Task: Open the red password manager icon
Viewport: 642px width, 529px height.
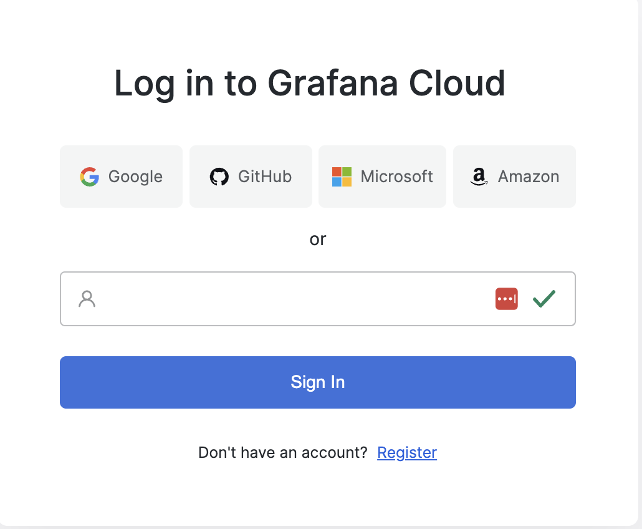Action: click(x=507, y=299)
